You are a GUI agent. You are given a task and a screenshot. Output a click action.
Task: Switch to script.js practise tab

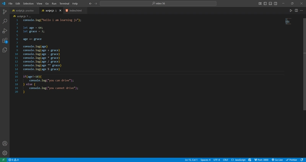[x=24, y=11]
